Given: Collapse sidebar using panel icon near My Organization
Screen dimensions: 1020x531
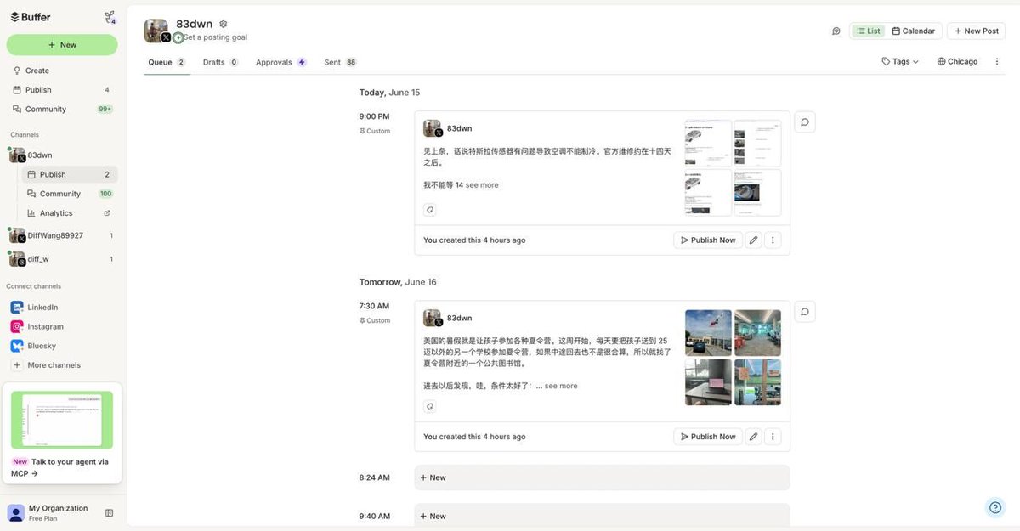Looking at the screenshot, I should pyautogui.click(x=109, y=513).
